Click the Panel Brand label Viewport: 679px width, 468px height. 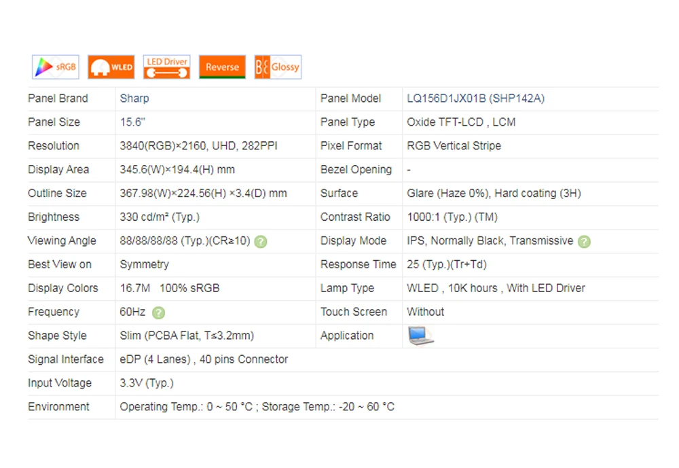pyautogui.click(x=58, y=98)
